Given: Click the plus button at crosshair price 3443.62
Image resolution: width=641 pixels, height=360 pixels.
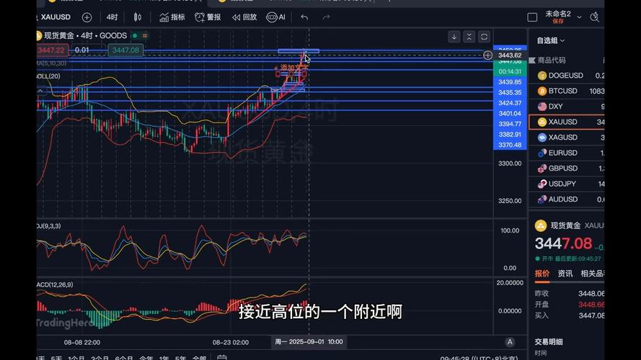Looking at the screenshot, I should tap(487, 55).
